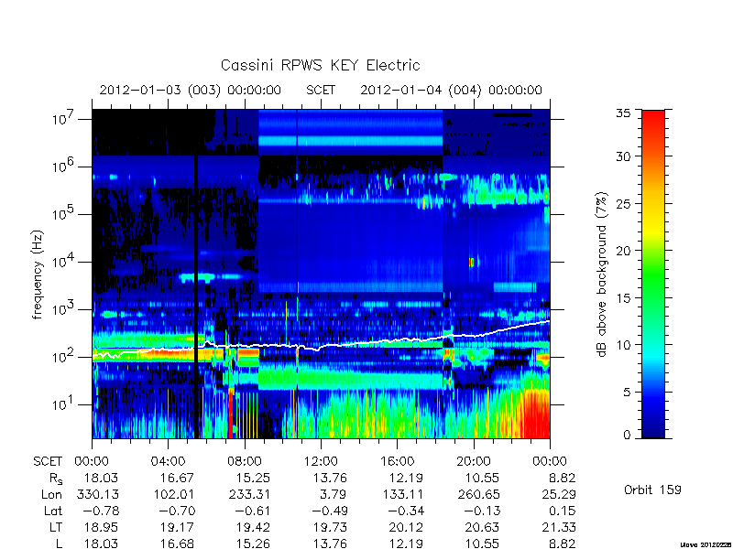Click the colorbar tick label "20"

623,251
